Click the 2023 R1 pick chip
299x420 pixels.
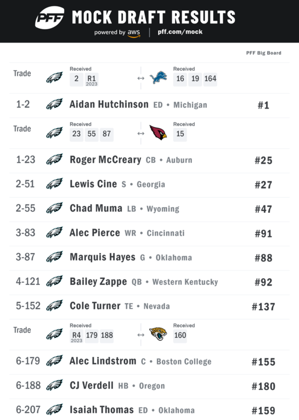click(x=91, y=80)
